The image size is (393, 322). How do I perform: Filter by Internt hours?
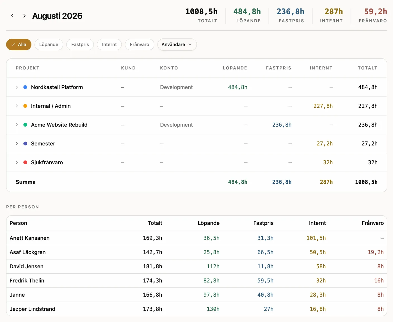(109, 44)
